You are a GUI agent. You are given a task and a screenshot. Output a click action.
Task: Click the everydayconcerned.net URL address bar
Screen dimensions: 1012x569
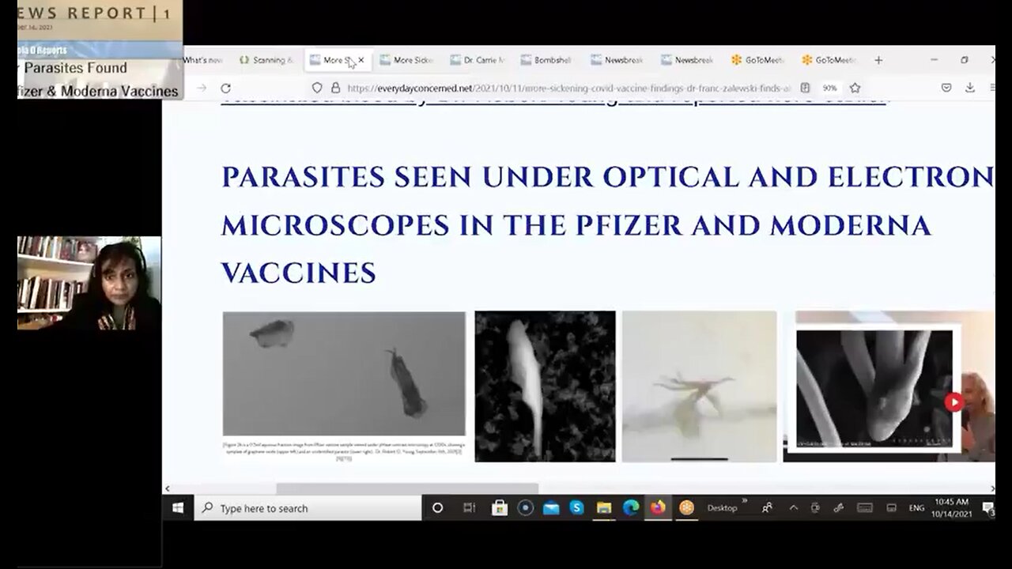[x=568, y=89]
